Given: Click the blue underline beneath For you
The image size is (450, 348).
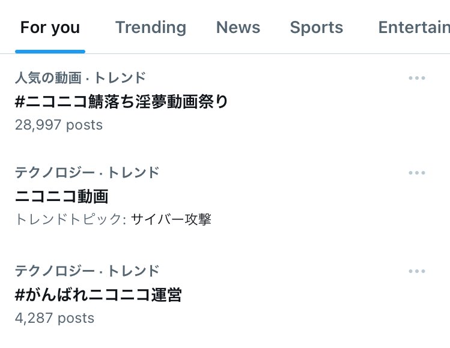Looking at the screenshot, I should [x=50, y=52].
